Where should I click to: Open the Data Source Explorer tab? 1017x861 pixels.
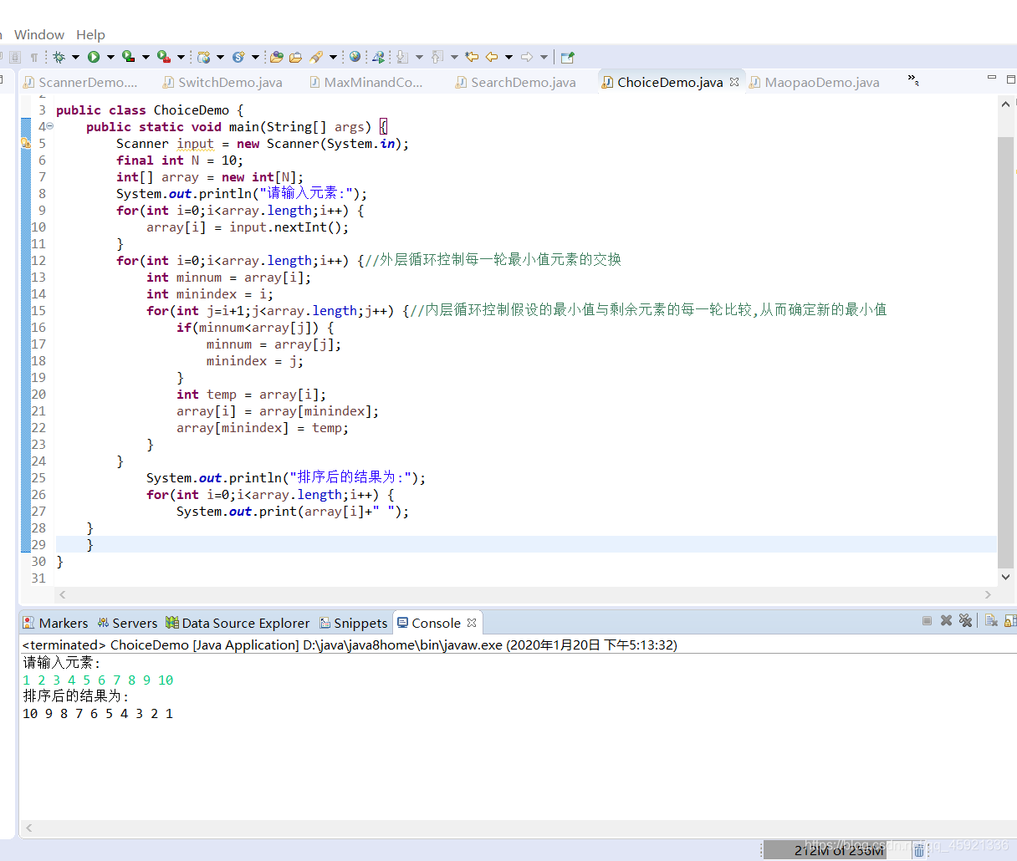238,623
